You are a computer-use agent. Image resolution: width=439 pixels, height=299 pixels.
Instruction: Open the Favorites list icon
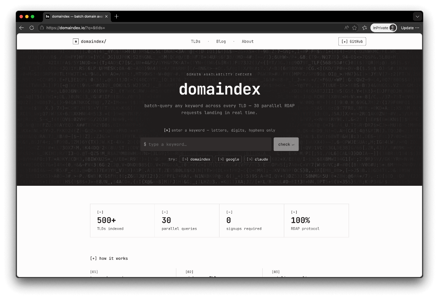click(365, 28)
